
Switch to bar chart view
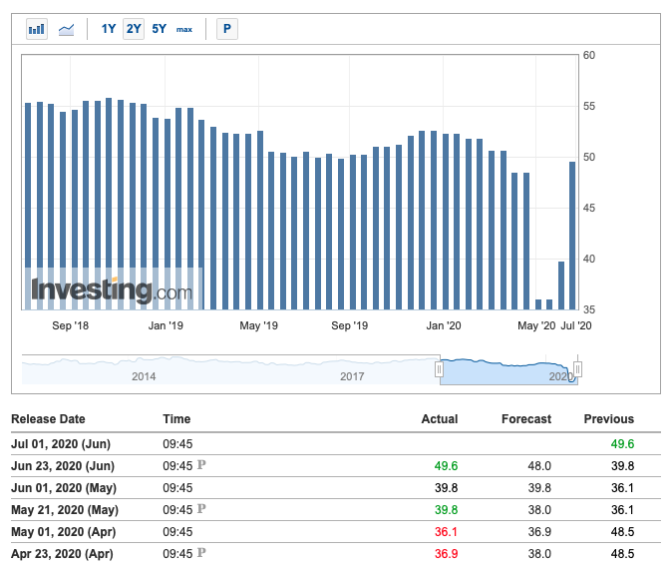tap(37, 29)
